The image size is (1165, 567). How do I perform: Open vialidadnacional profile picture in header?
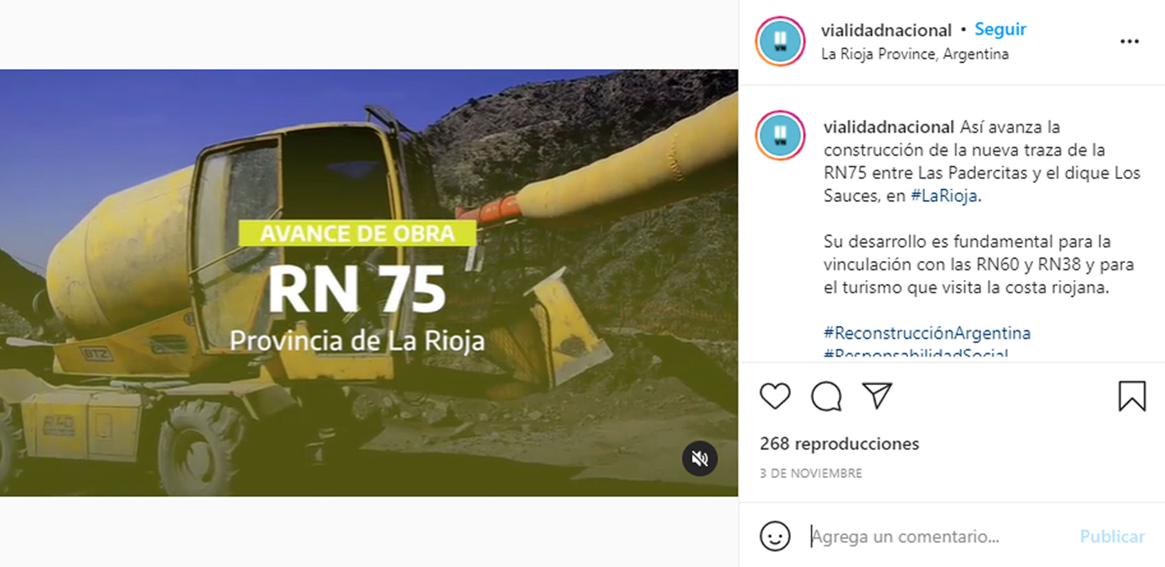(780, 41)
